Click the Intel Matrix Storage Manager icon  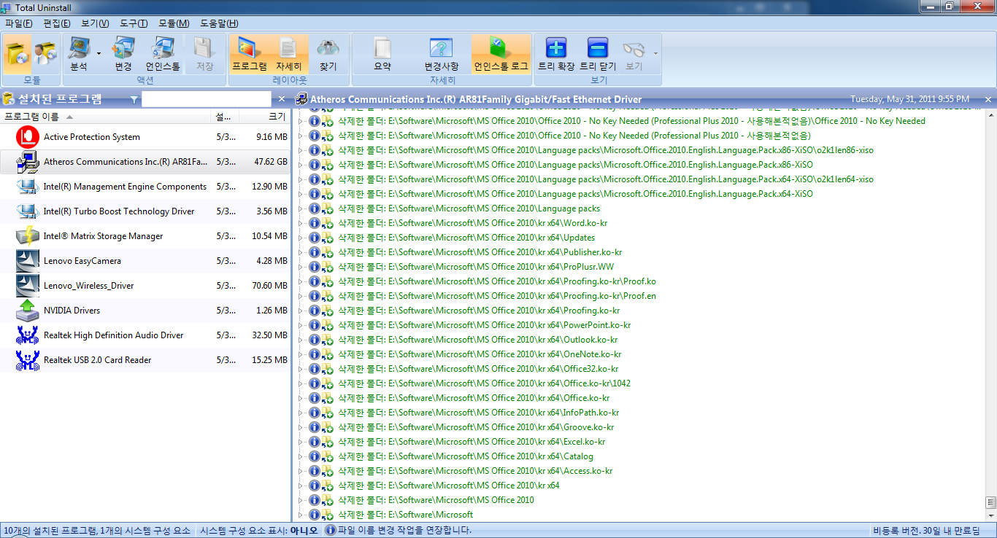pyautogui.click(x=28, y=236)
